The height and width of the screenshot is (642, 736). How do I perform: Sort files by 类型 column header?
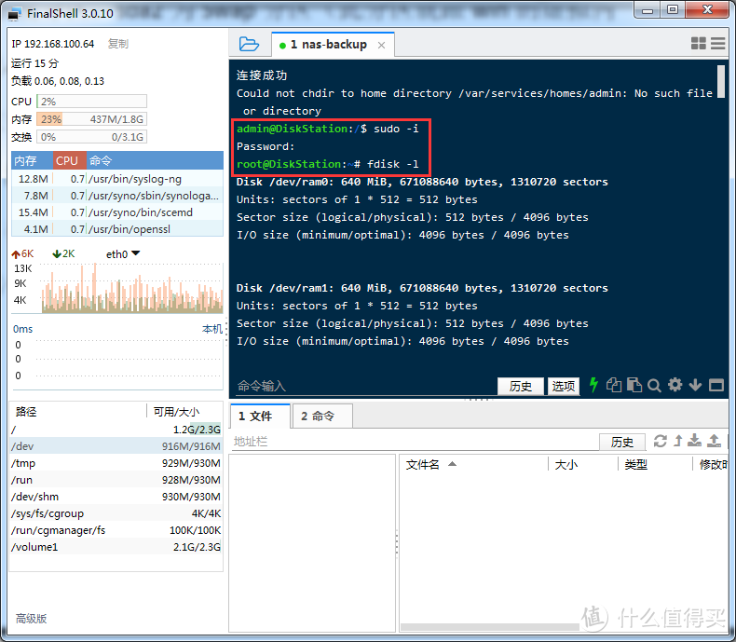655,465
